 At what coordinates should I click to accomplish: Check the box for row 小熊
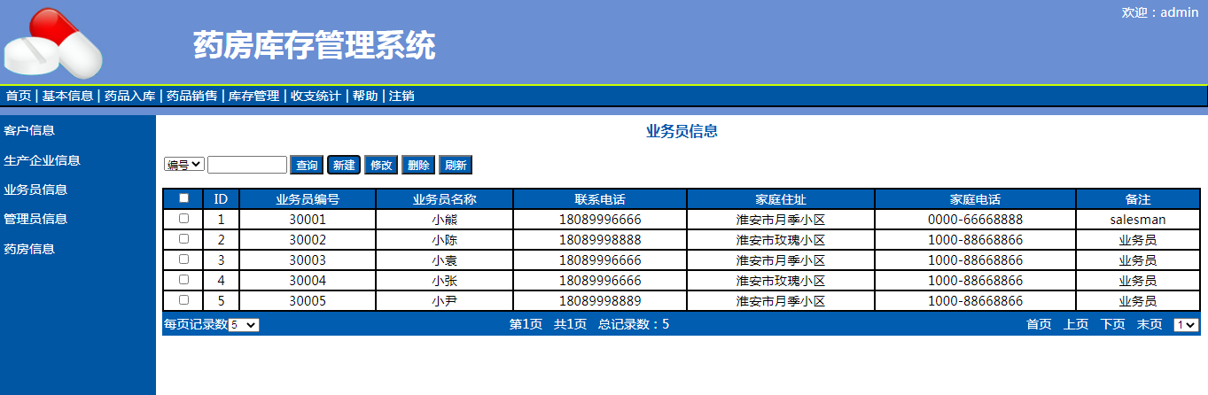click(x=183, y=218)
